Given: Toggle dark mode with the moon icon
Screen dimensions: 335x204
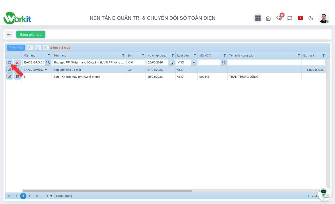Looking at the screenshot, I should tap(311, 18).
